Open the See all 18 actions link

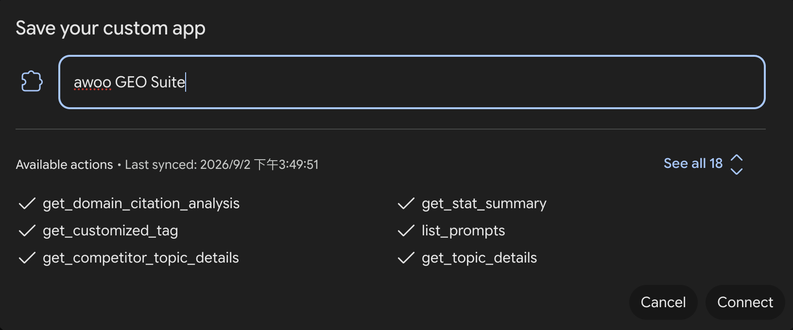693,164
